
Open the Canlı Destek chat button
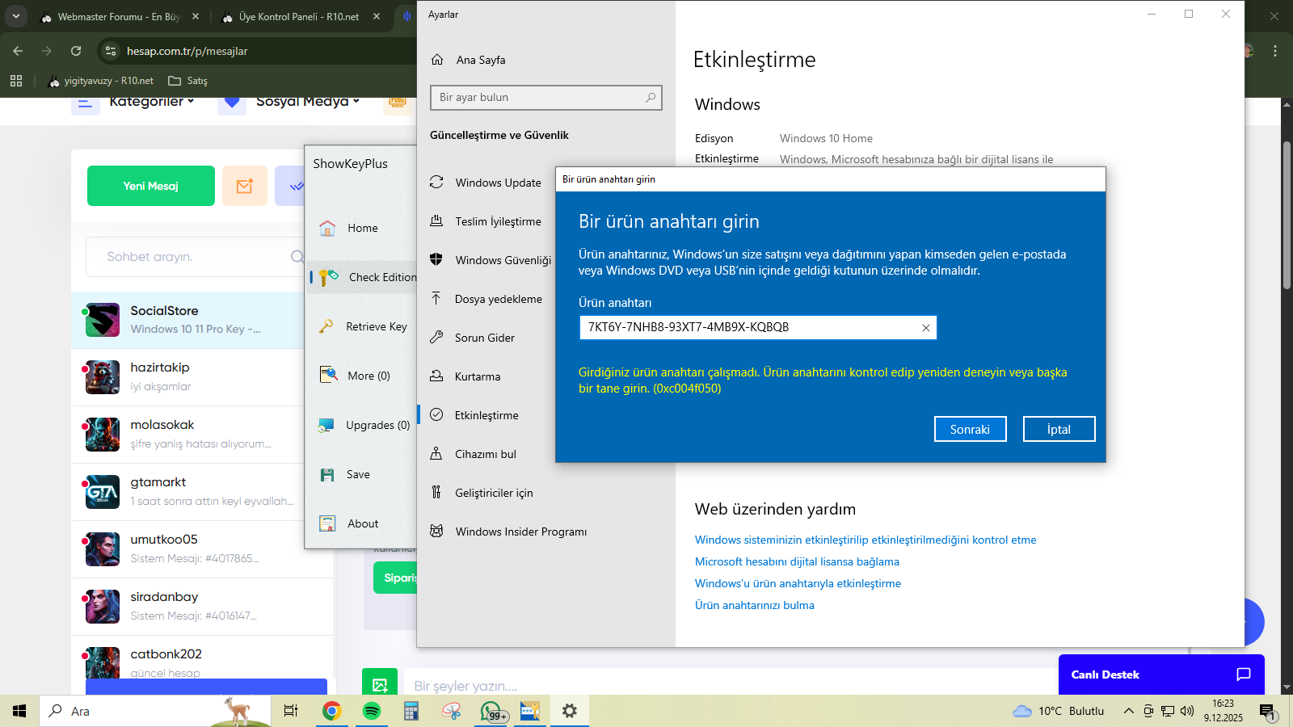pos(1161,674)
